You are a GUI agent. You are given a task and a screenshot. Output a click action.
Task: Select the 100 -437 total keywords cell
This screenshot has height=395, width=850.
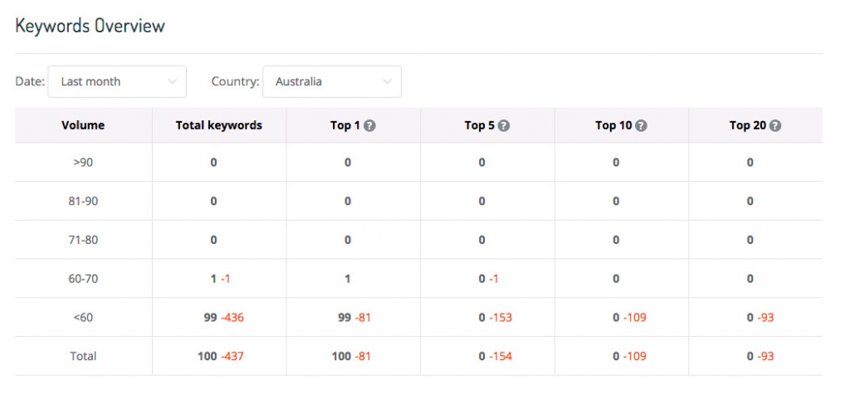pos(221,357)
